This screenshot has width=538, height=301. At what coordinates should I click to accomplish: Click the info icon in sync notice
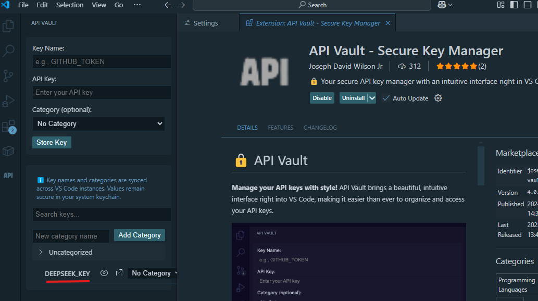(40, 180)
